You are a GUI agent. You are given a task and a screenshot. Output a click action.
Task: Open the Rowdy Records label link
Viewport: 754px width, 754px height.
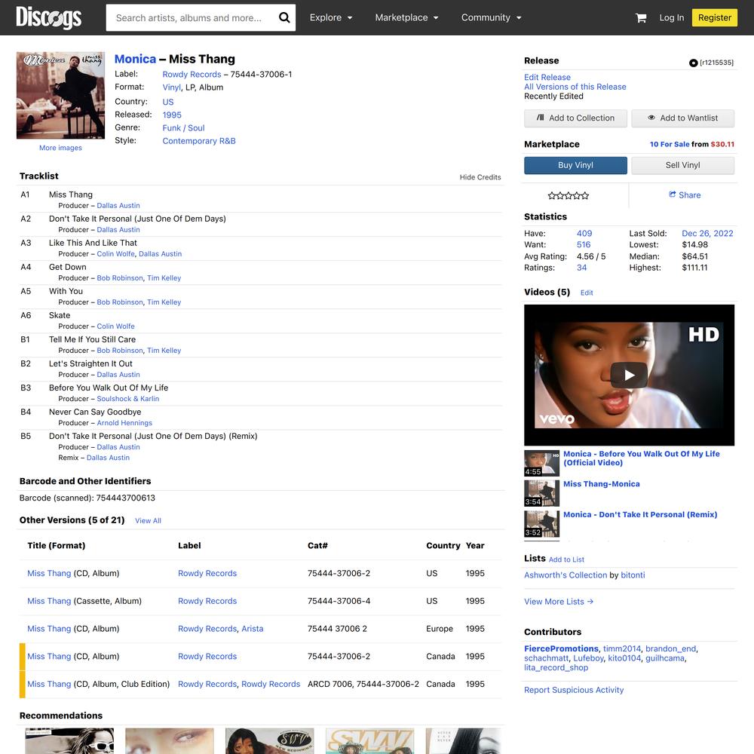(192, 75)
